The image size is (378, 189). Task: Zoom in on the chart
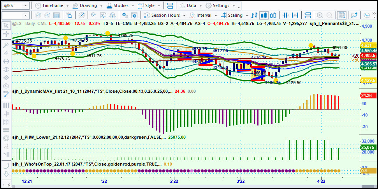[x=320, y=16]
